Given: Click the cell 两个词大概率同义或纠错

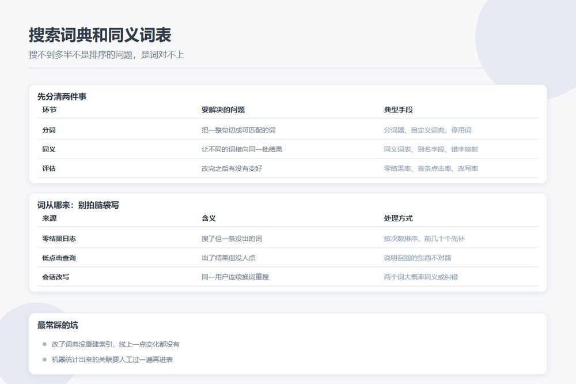Looking at the screenshot, I should tap(421, 277).
